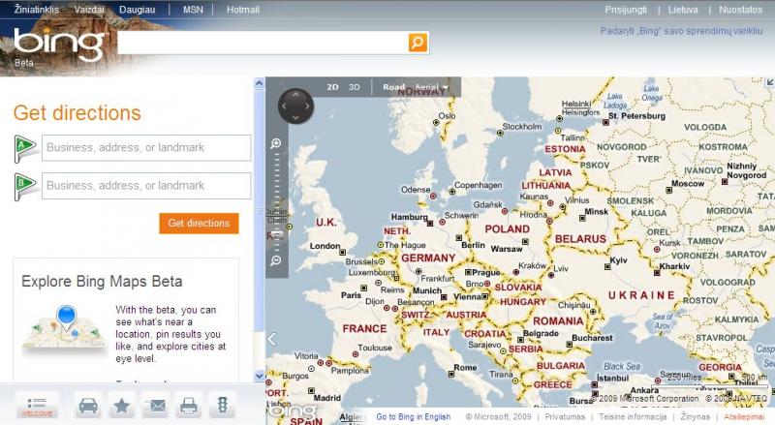The image size is (775, 425).
Task: Click the expand-map arrow at map's top-right corner
Action: pos(769,82)
